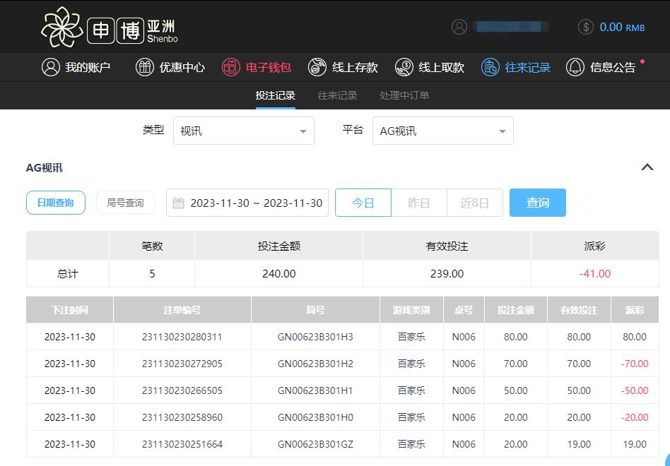The image size is (670, 466).
Task: Switch to the 往来记录 sub-tab
Action: (x=337, y=95)
